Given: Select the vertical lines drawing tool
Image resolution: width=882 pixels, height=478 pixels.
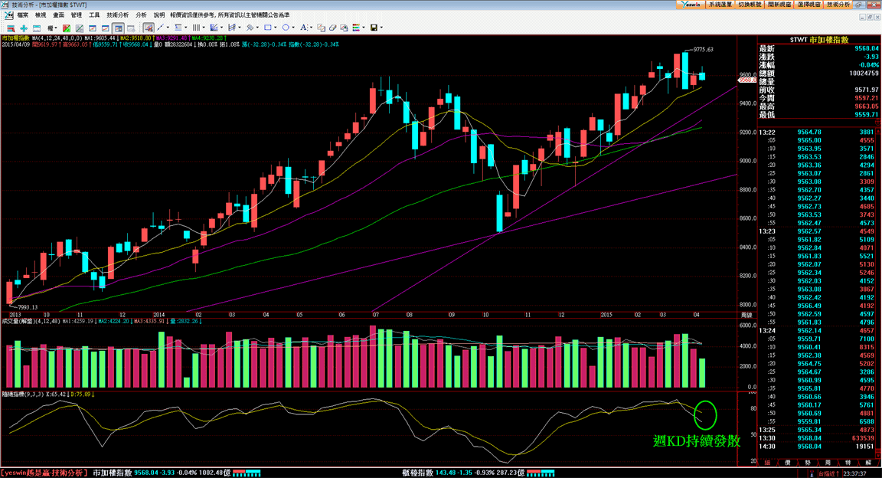Looking at the screenshot, I should pos(196,28).
